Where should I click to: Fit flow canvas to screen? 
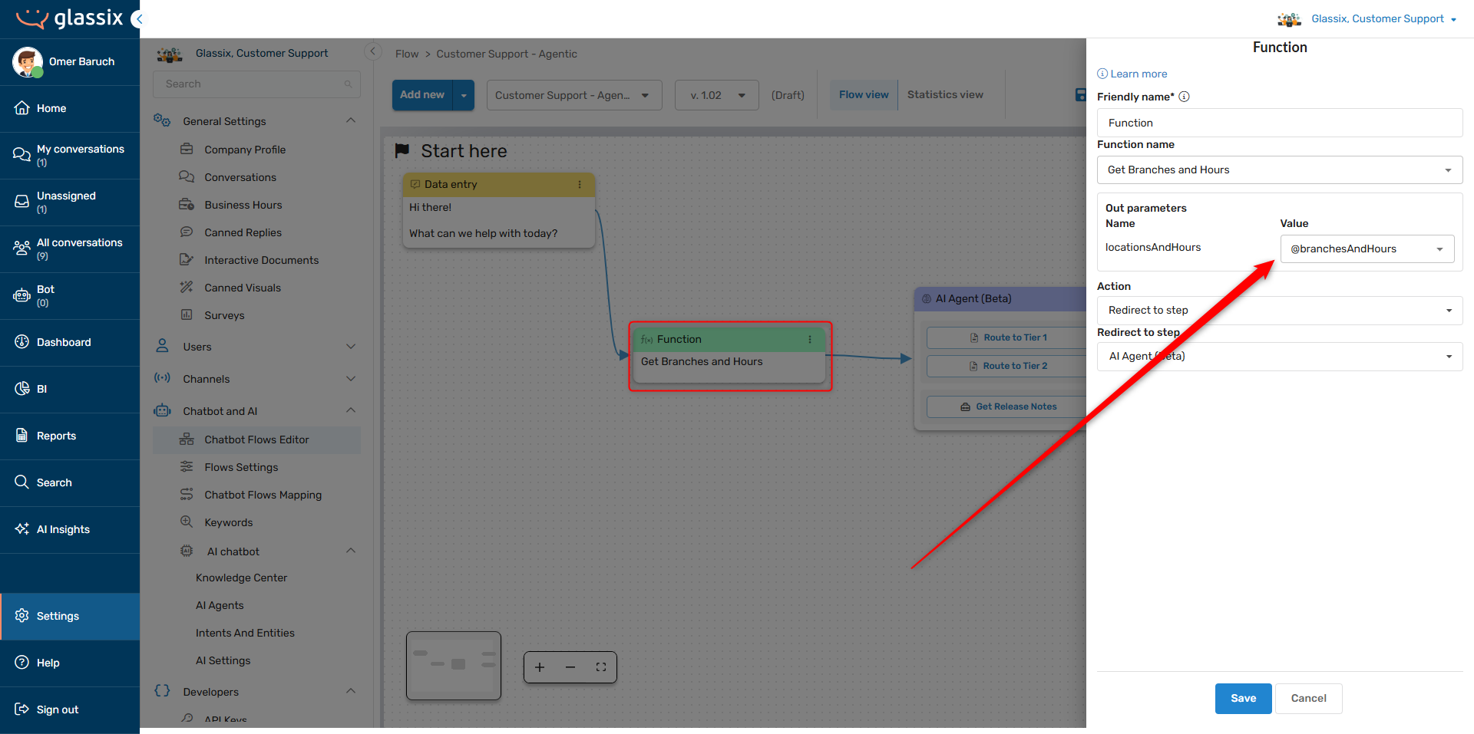[601, 667]
